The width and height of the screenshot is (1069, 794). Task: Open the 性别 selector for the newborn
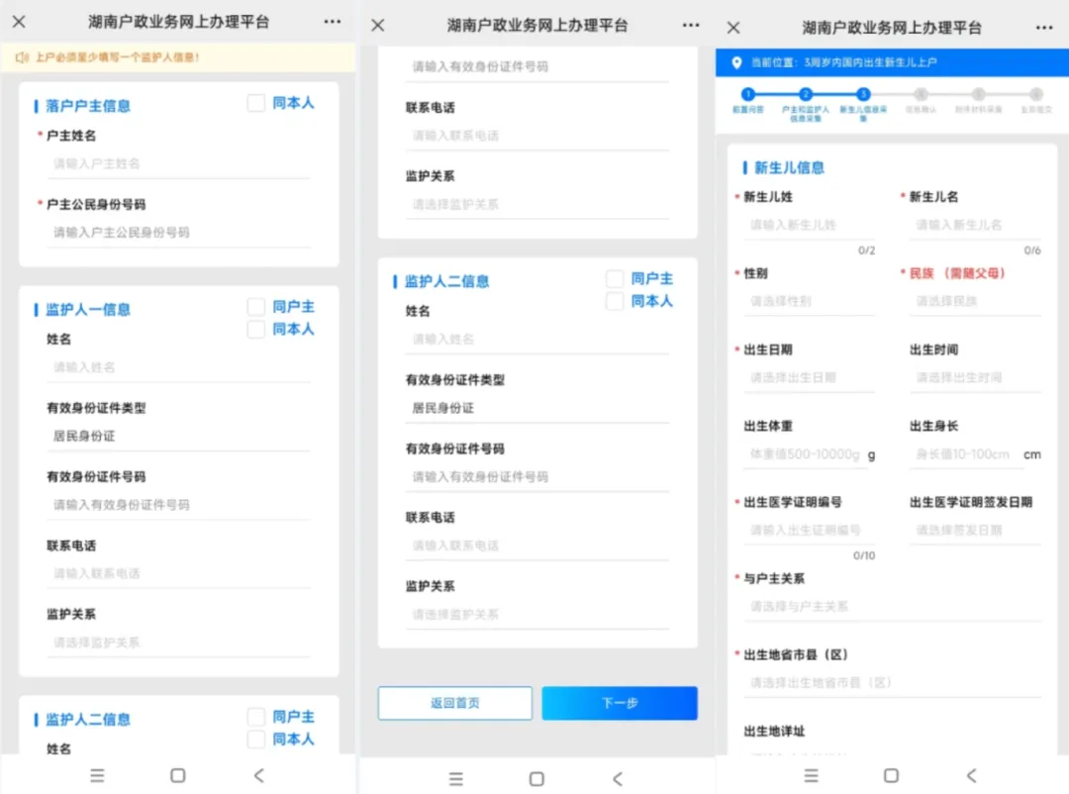pyautogui.click(x=808, y=301)
